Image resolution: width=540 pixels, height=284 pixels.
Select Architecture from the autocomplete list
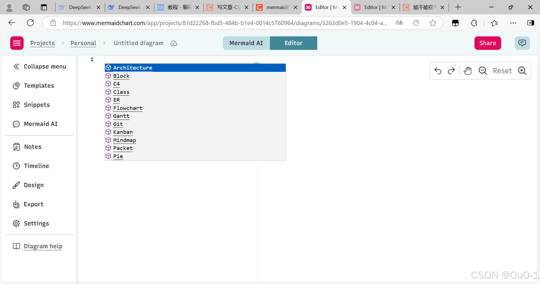coord(195,68)
